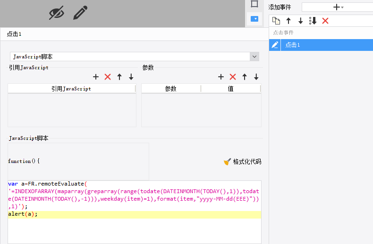
Task: Click the 值 column header
Action: (x=231, y=89)
